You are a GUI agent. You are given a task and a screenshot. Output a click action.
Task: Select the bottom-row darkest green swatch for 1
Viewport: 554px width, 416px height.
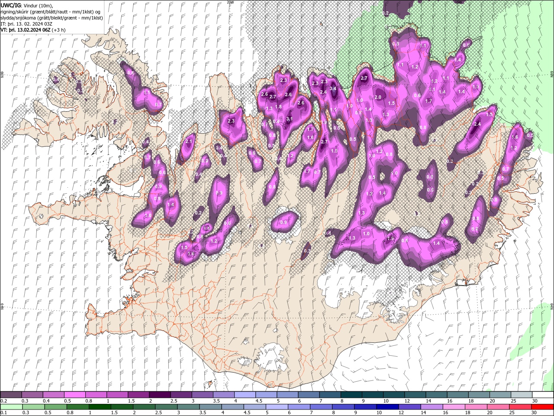tap(100, 407)
